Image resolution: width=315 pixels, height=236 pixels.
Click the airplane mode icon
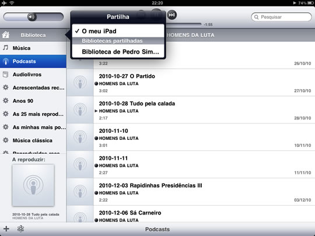pyautogui.click(x=4, y=3)
